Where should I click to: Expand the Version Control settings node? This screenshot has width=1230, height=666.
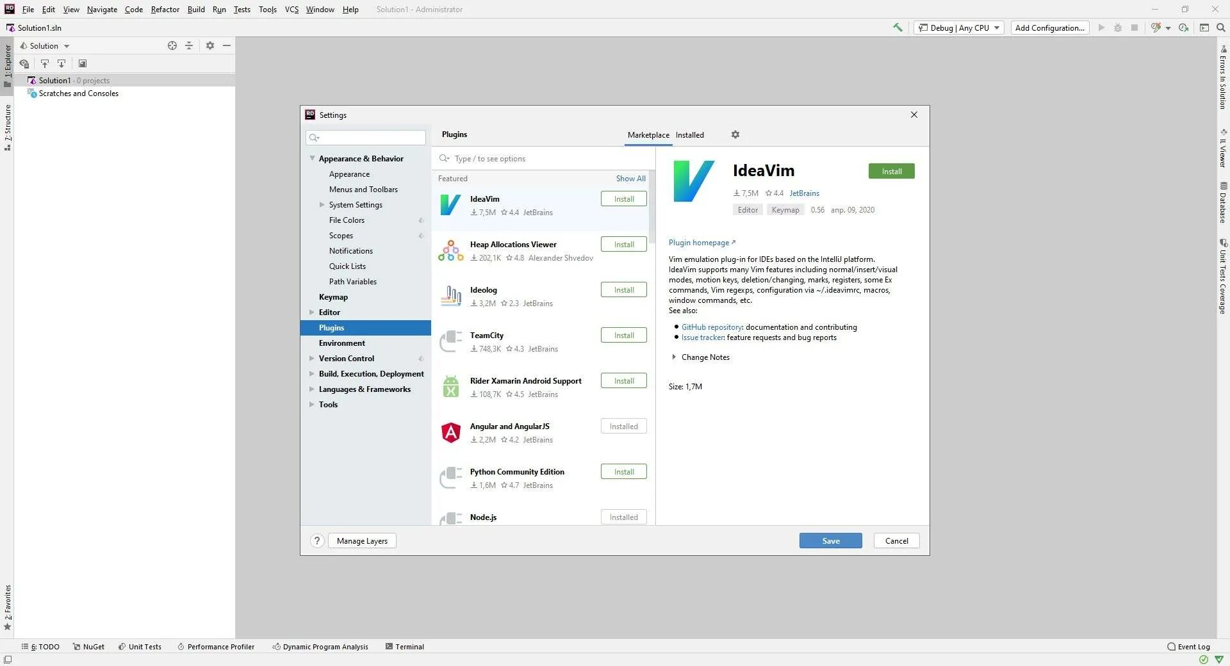[312, 358]
